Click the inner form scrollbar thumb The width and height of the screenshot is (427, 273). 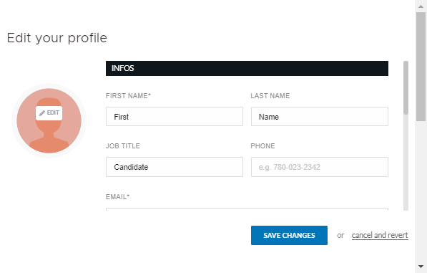click(406, 87)
